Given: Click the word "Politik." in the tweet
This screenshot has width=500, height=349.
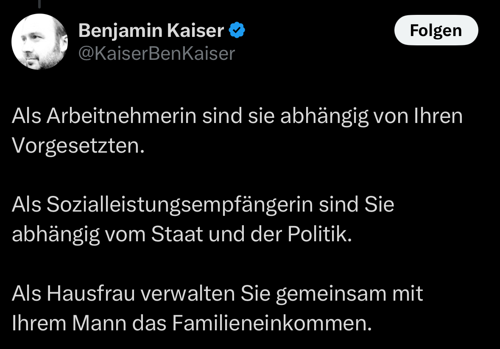Looking at the screenshot, I should pos(320,235).
